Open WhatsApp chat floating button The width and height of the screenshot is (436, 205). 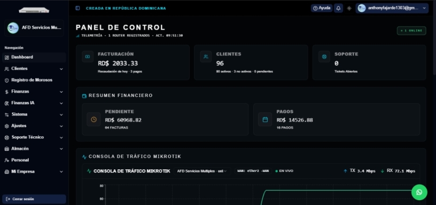click(419, 192)
